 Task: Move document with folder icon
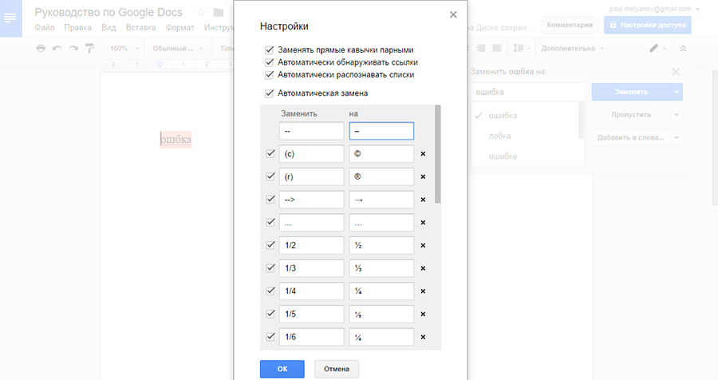219,13
